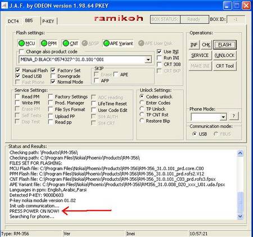Select Enter Codes radio button

click(x=142, y=103)
